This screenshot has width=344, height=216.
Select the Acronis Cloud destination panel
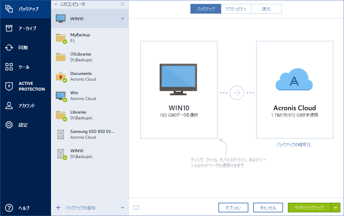pos(295,90)
